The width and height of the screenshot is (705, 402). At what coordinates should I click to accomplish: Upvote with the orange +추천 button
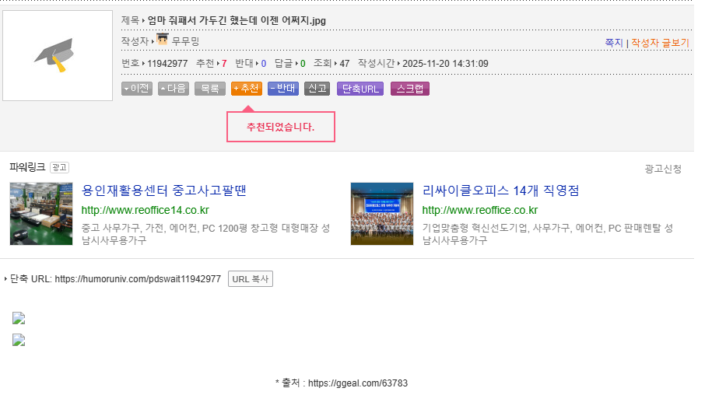tap(247, 89)
